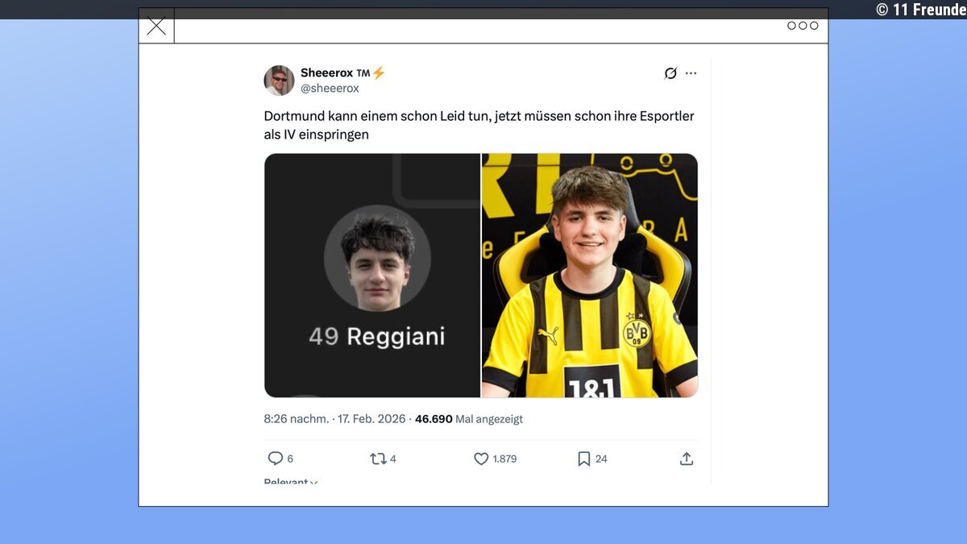Like the tweet with the heart icon
The width and height of the screenshot is (967, 544).
tap(481, 459)
